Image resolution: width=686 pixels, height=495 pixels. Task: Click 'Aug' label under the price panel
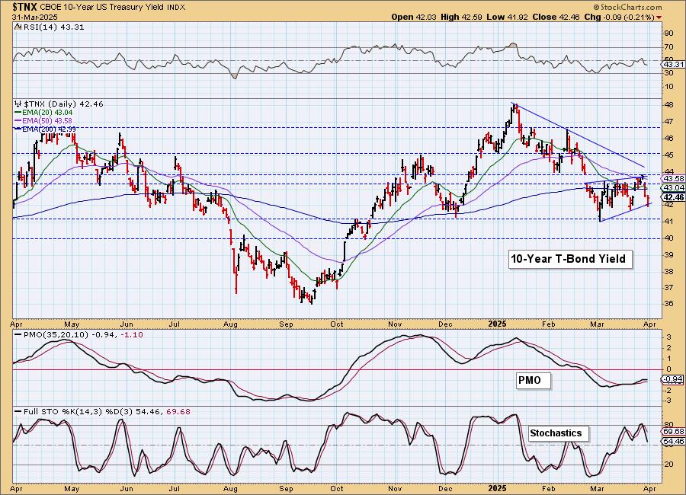[230, 324]
